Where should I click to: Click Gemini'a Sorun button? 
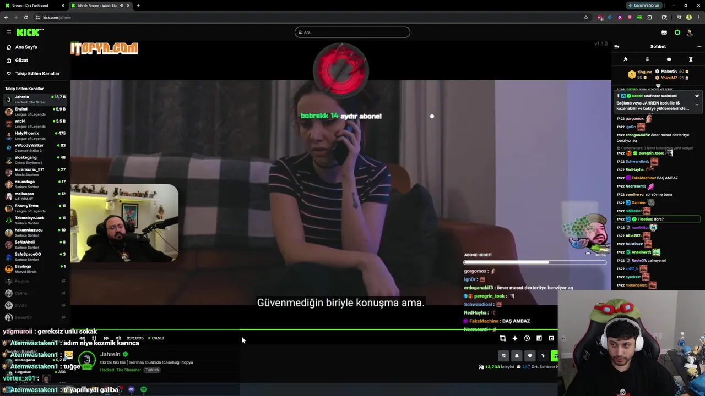pos(643,5)
